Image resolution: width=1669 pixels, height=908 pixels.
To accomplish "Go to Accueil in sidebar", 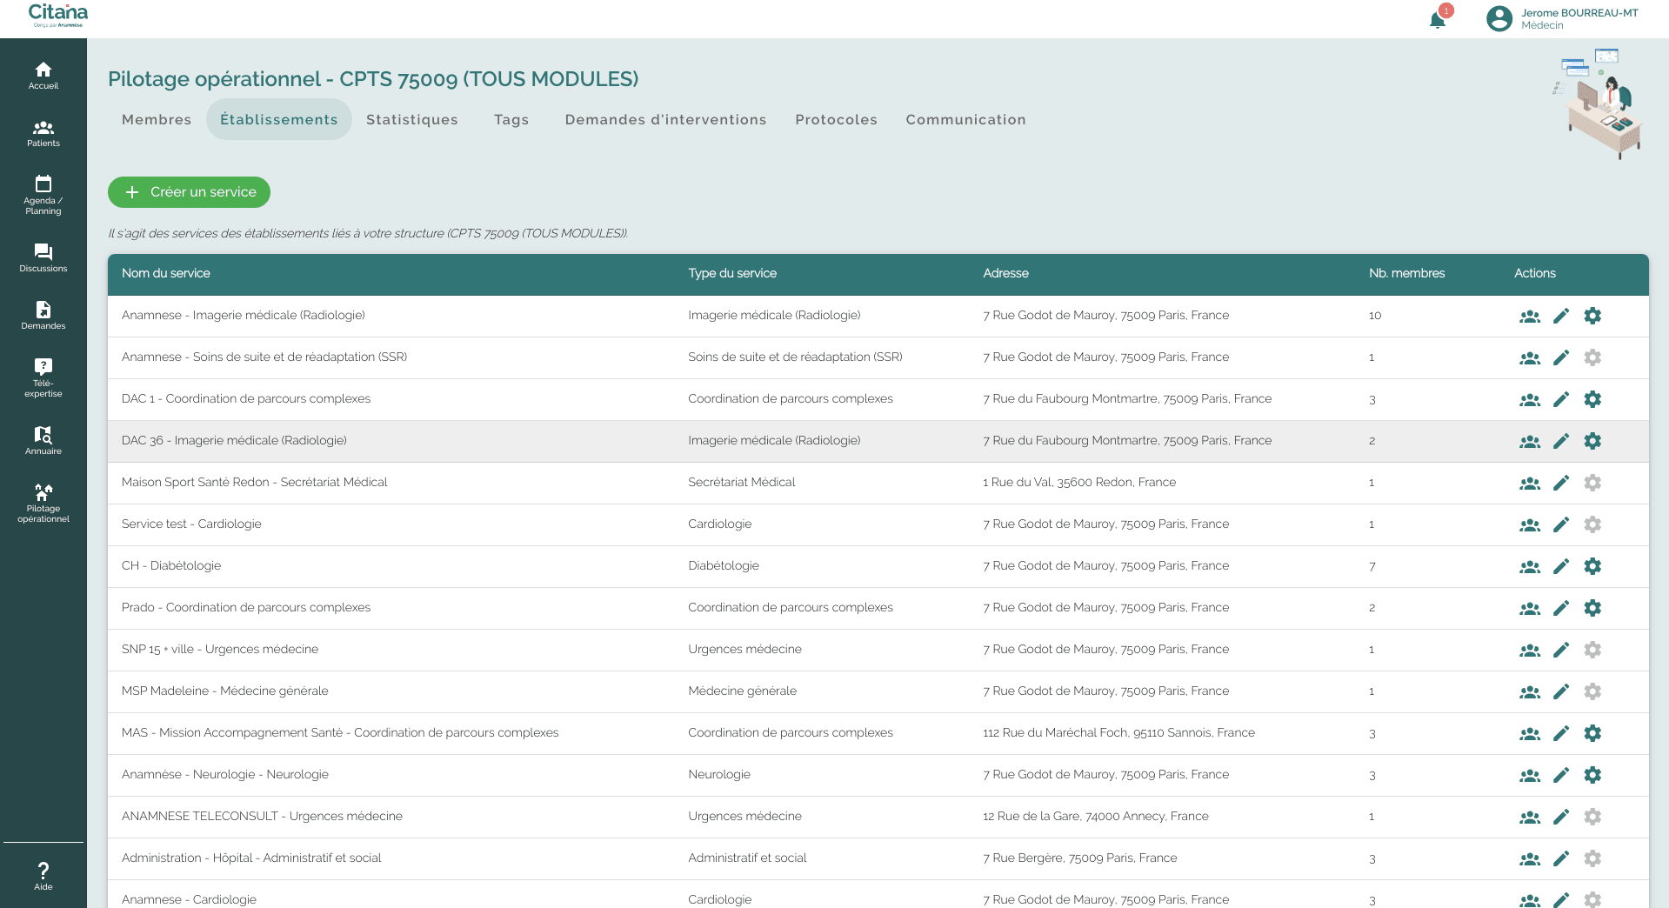I will [43, 76].
